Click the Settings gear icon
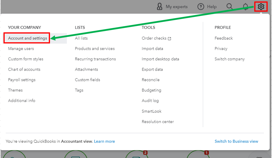Image resolution: width=272 pixels, height=158 pixels. click(261, 6)
